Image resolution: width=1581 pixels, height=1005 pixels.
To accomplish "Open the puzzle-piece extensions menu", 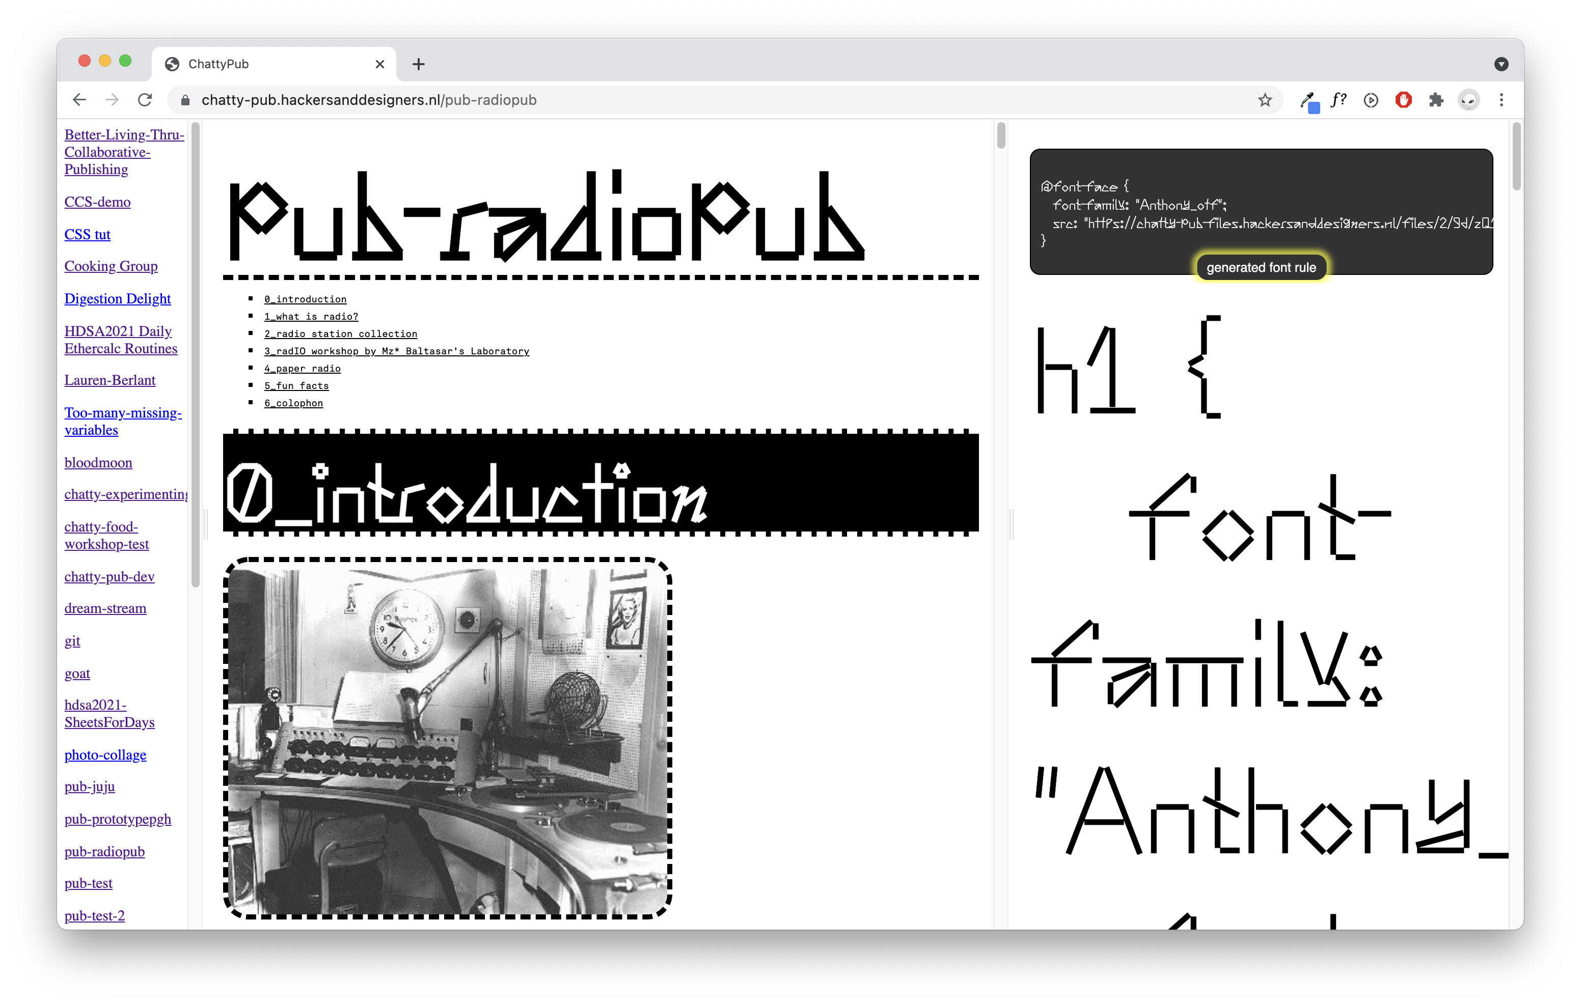I will pos(1436,100).
